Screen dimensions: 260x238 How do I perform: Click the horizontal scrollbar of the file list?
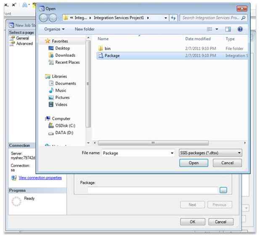(x=153, y=143)
